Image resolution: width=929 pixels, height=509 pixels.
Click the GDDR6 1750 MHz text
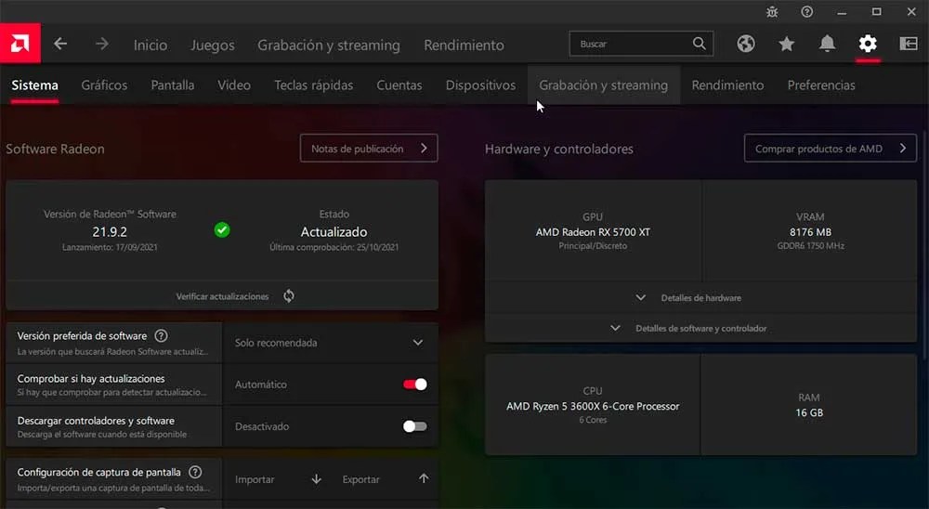(x=810, y=245)
